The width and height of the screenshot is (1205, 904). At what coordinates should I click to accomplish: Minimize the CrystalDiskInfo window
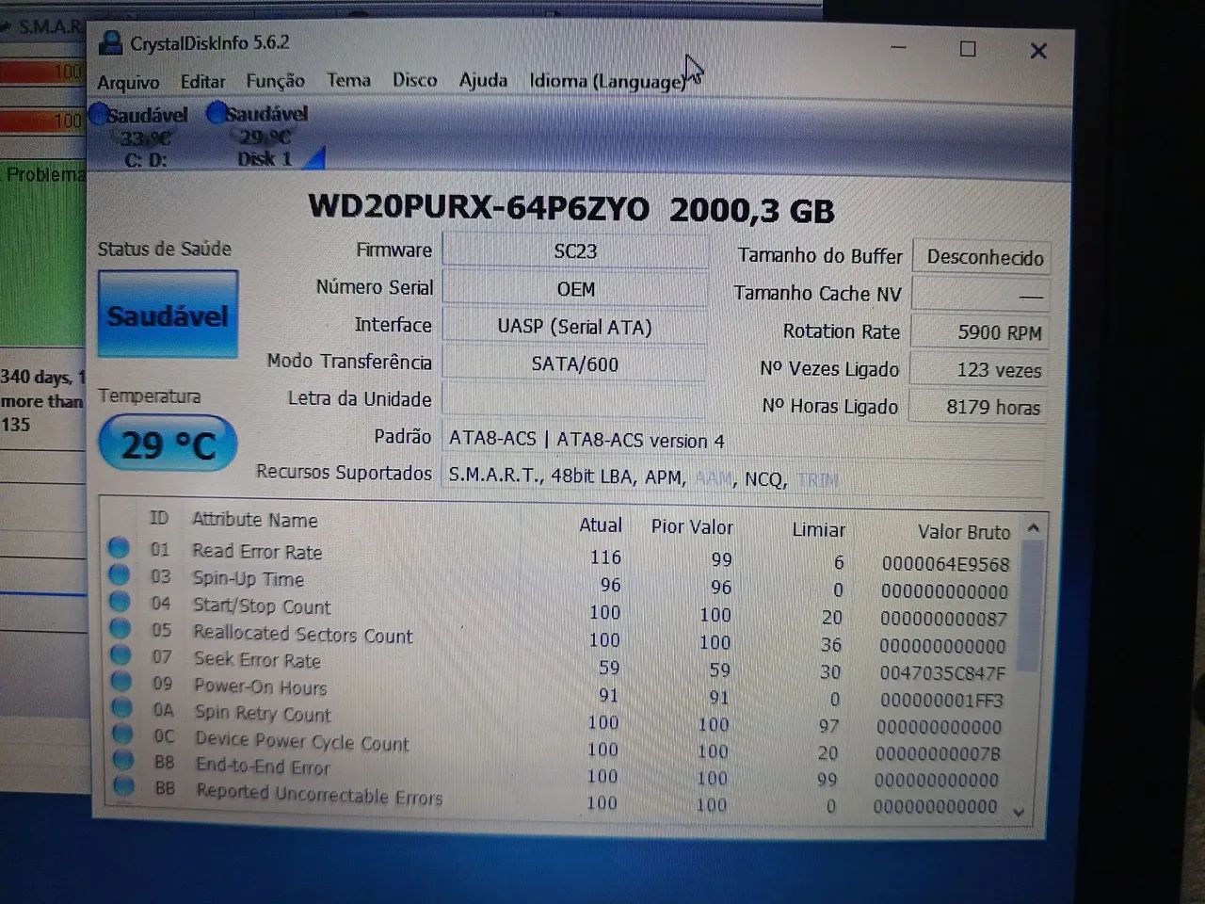point(899,47)
